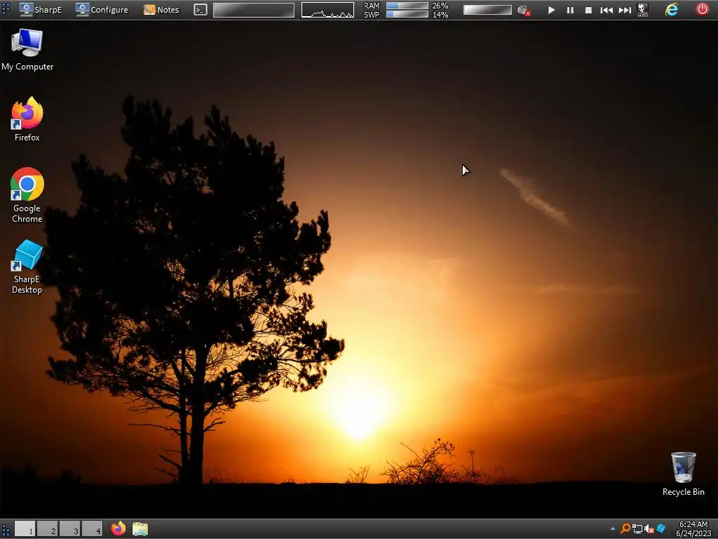Open the Notes button in top bar

[161, 9]
